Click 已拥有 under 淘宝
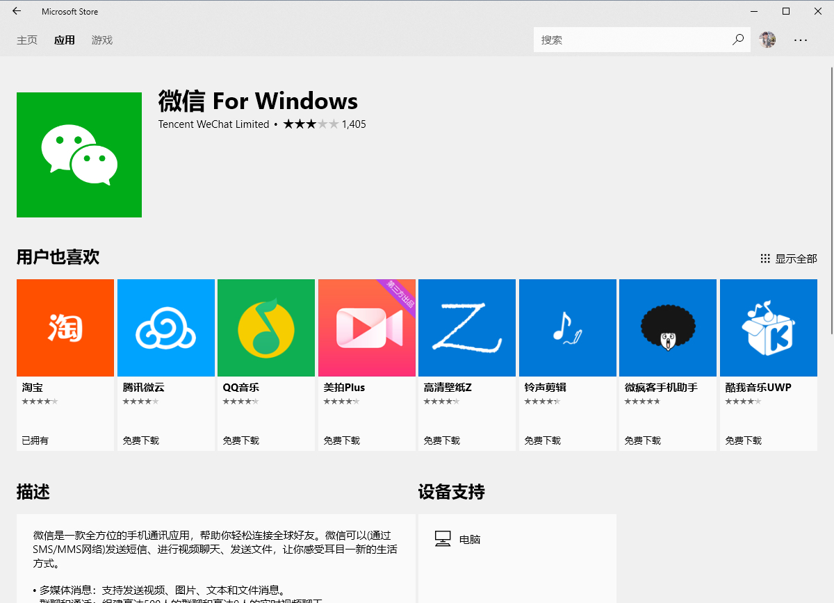 (x=35, y=440)
